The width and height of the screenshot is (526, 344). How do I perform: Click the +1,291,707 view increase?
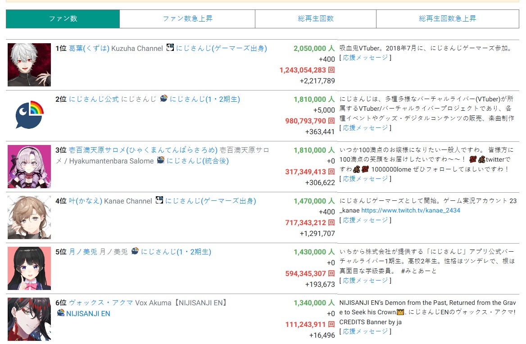(317, 233)
